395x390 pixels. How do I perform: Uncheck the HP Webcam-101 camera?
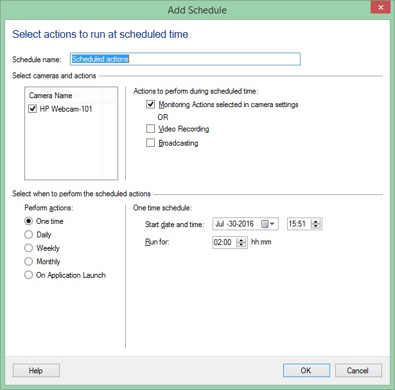pyautogui.click(x=33, y=109)
